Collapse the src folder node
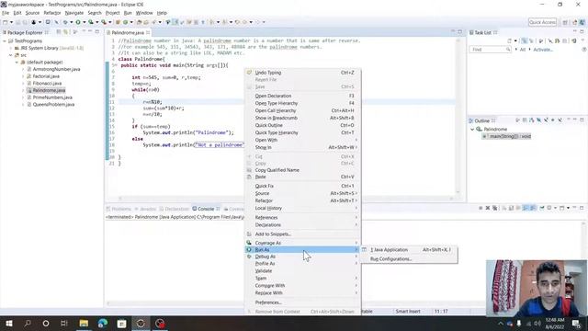The image size is (588, 331). pyautogui.click(x=10, y=55)
